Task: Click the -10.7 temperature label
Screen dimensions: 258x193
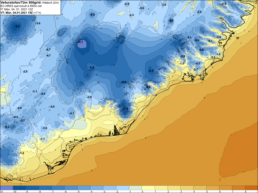Action: point(80,42)
